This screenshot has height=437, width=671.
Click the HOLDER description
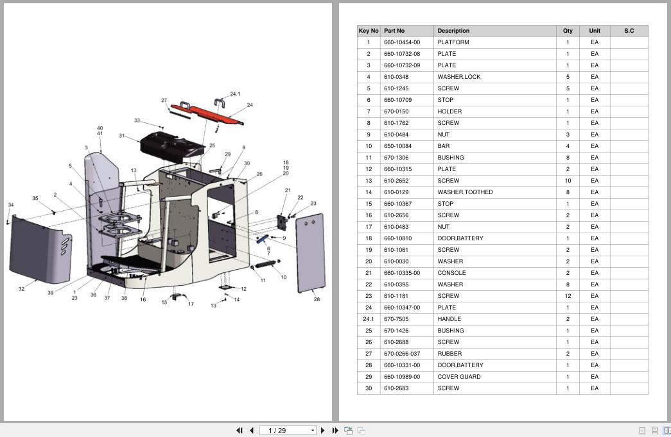[449, 111]
